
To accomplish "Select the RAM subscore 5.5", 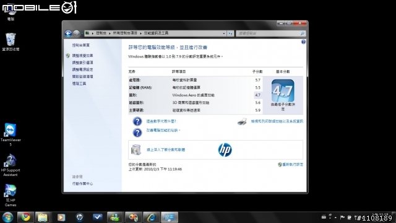I will point(257,88).
